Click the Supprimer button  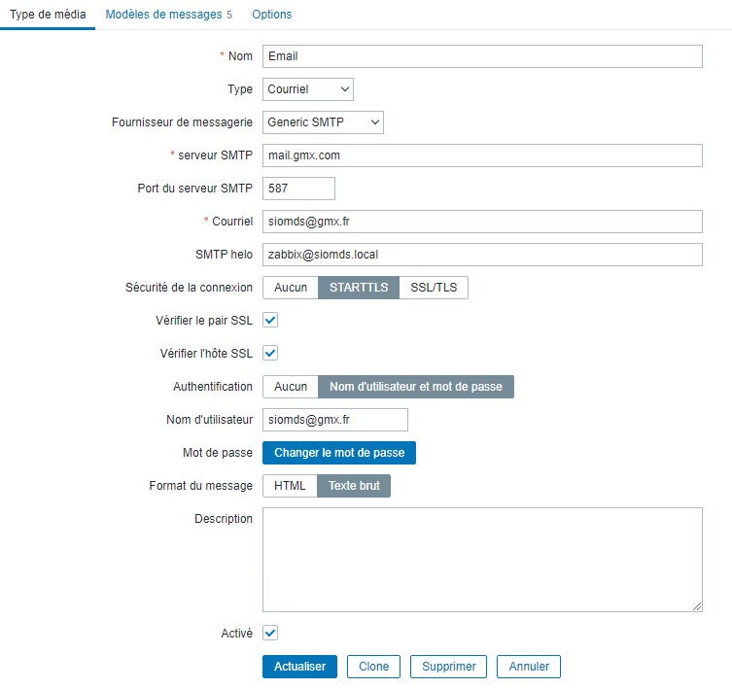(x=448, y=667)
